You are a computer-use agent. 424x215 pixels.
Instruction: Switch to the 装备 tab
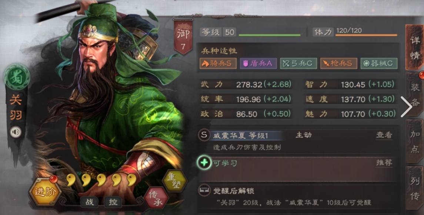click(x=414, y=95)
